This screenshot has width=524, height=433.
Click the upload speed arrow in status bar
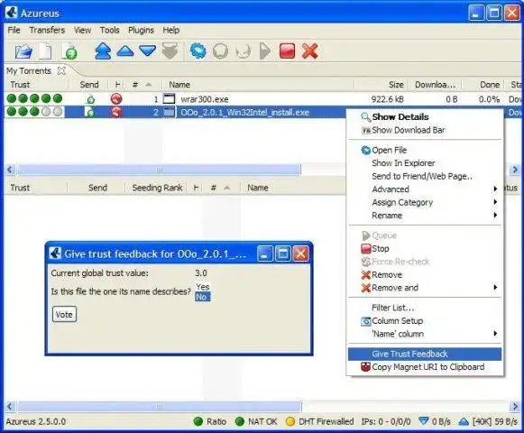(x=464, y=421)
